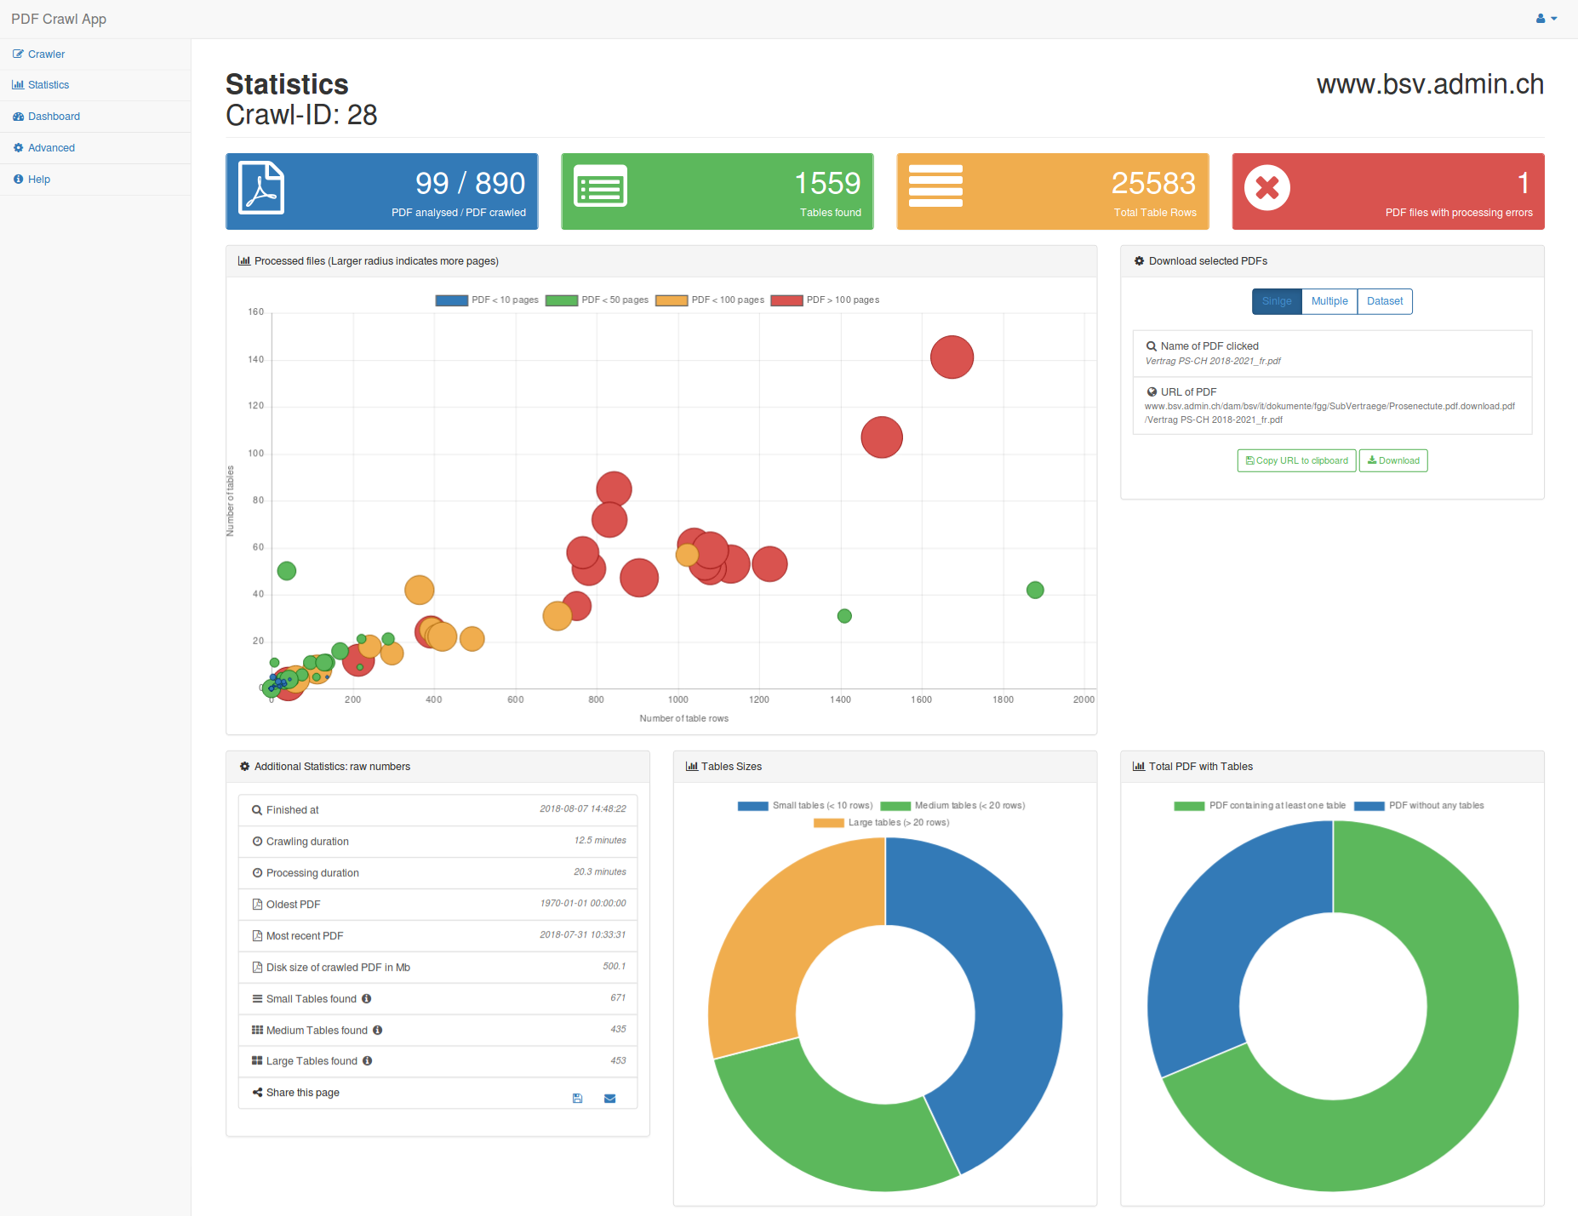The height and width of the screenshot is (1216, 1578).
Task: Click Copy URL to clipboard button
Action: point(1296,460)
